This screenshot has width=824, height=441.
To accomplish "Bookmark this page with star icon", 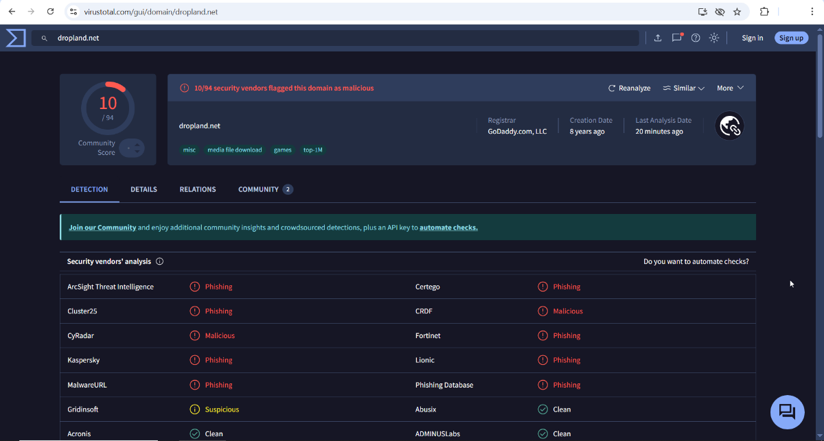I will [737, 12].
